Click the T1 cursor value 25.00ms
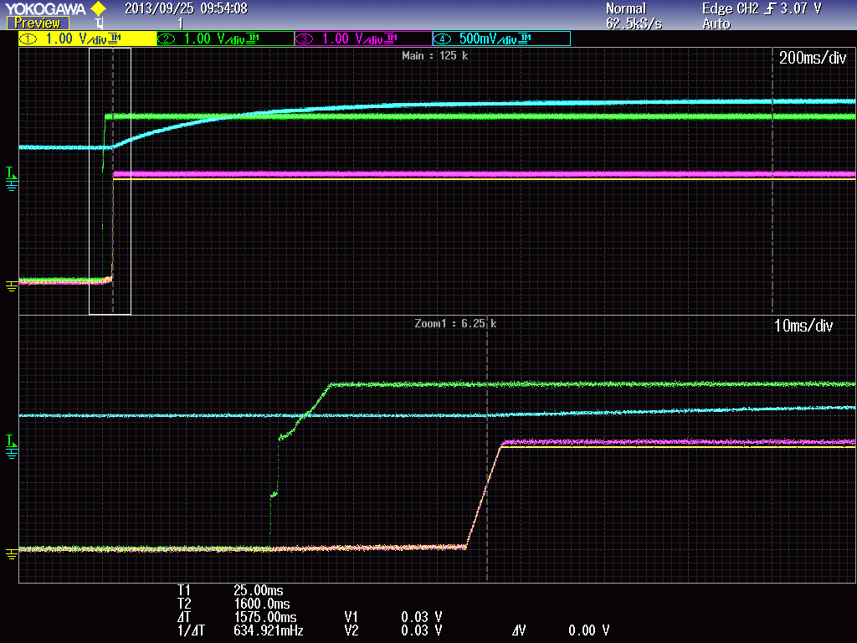The height and width of the screenshot is (643, 857). click(x=258, y=590)
